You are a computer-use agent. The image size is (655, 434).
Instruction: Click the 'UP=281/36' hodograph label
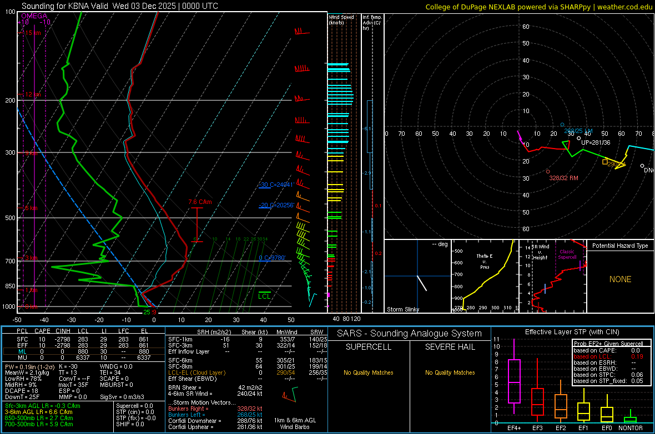coord(596,142)
